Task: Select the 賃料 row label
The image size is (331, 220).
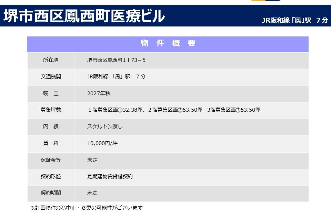Action: (x=51, y=143)
